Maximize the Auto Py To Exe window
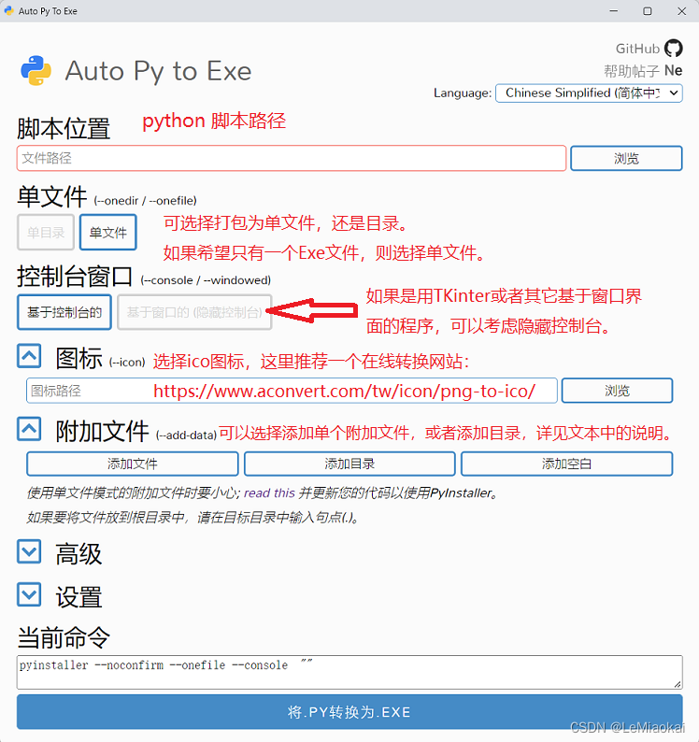 pyautogui.click(x=648, y=11)
